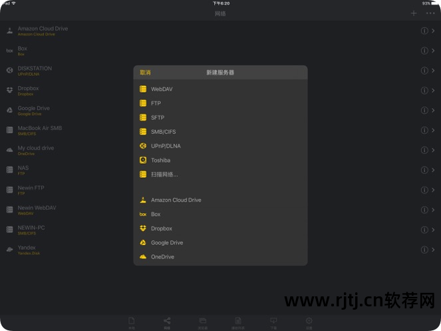Open info for Google Drive row
Screen dimensions: 441x331
coord(424,110)
